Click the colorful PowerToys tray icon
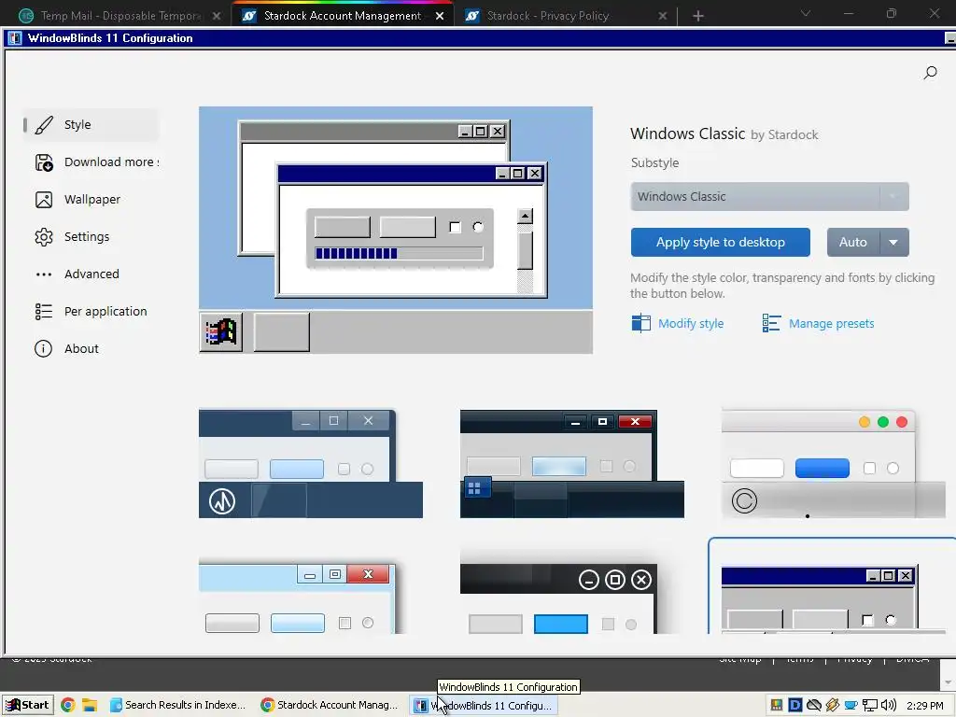The image size is (956, 717). point(776,706)
